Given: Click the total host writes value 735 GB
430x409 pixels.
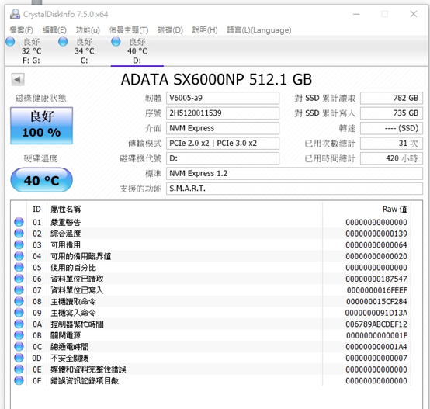Looking at the screenshot, I should tap(391, 113).
